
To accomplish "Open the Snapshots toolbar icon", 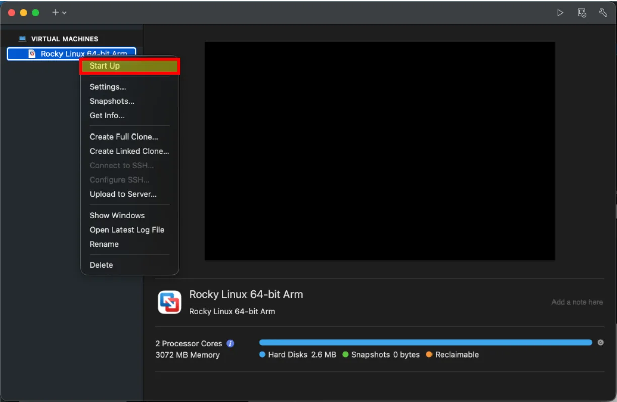I will [x=582, y=13].
